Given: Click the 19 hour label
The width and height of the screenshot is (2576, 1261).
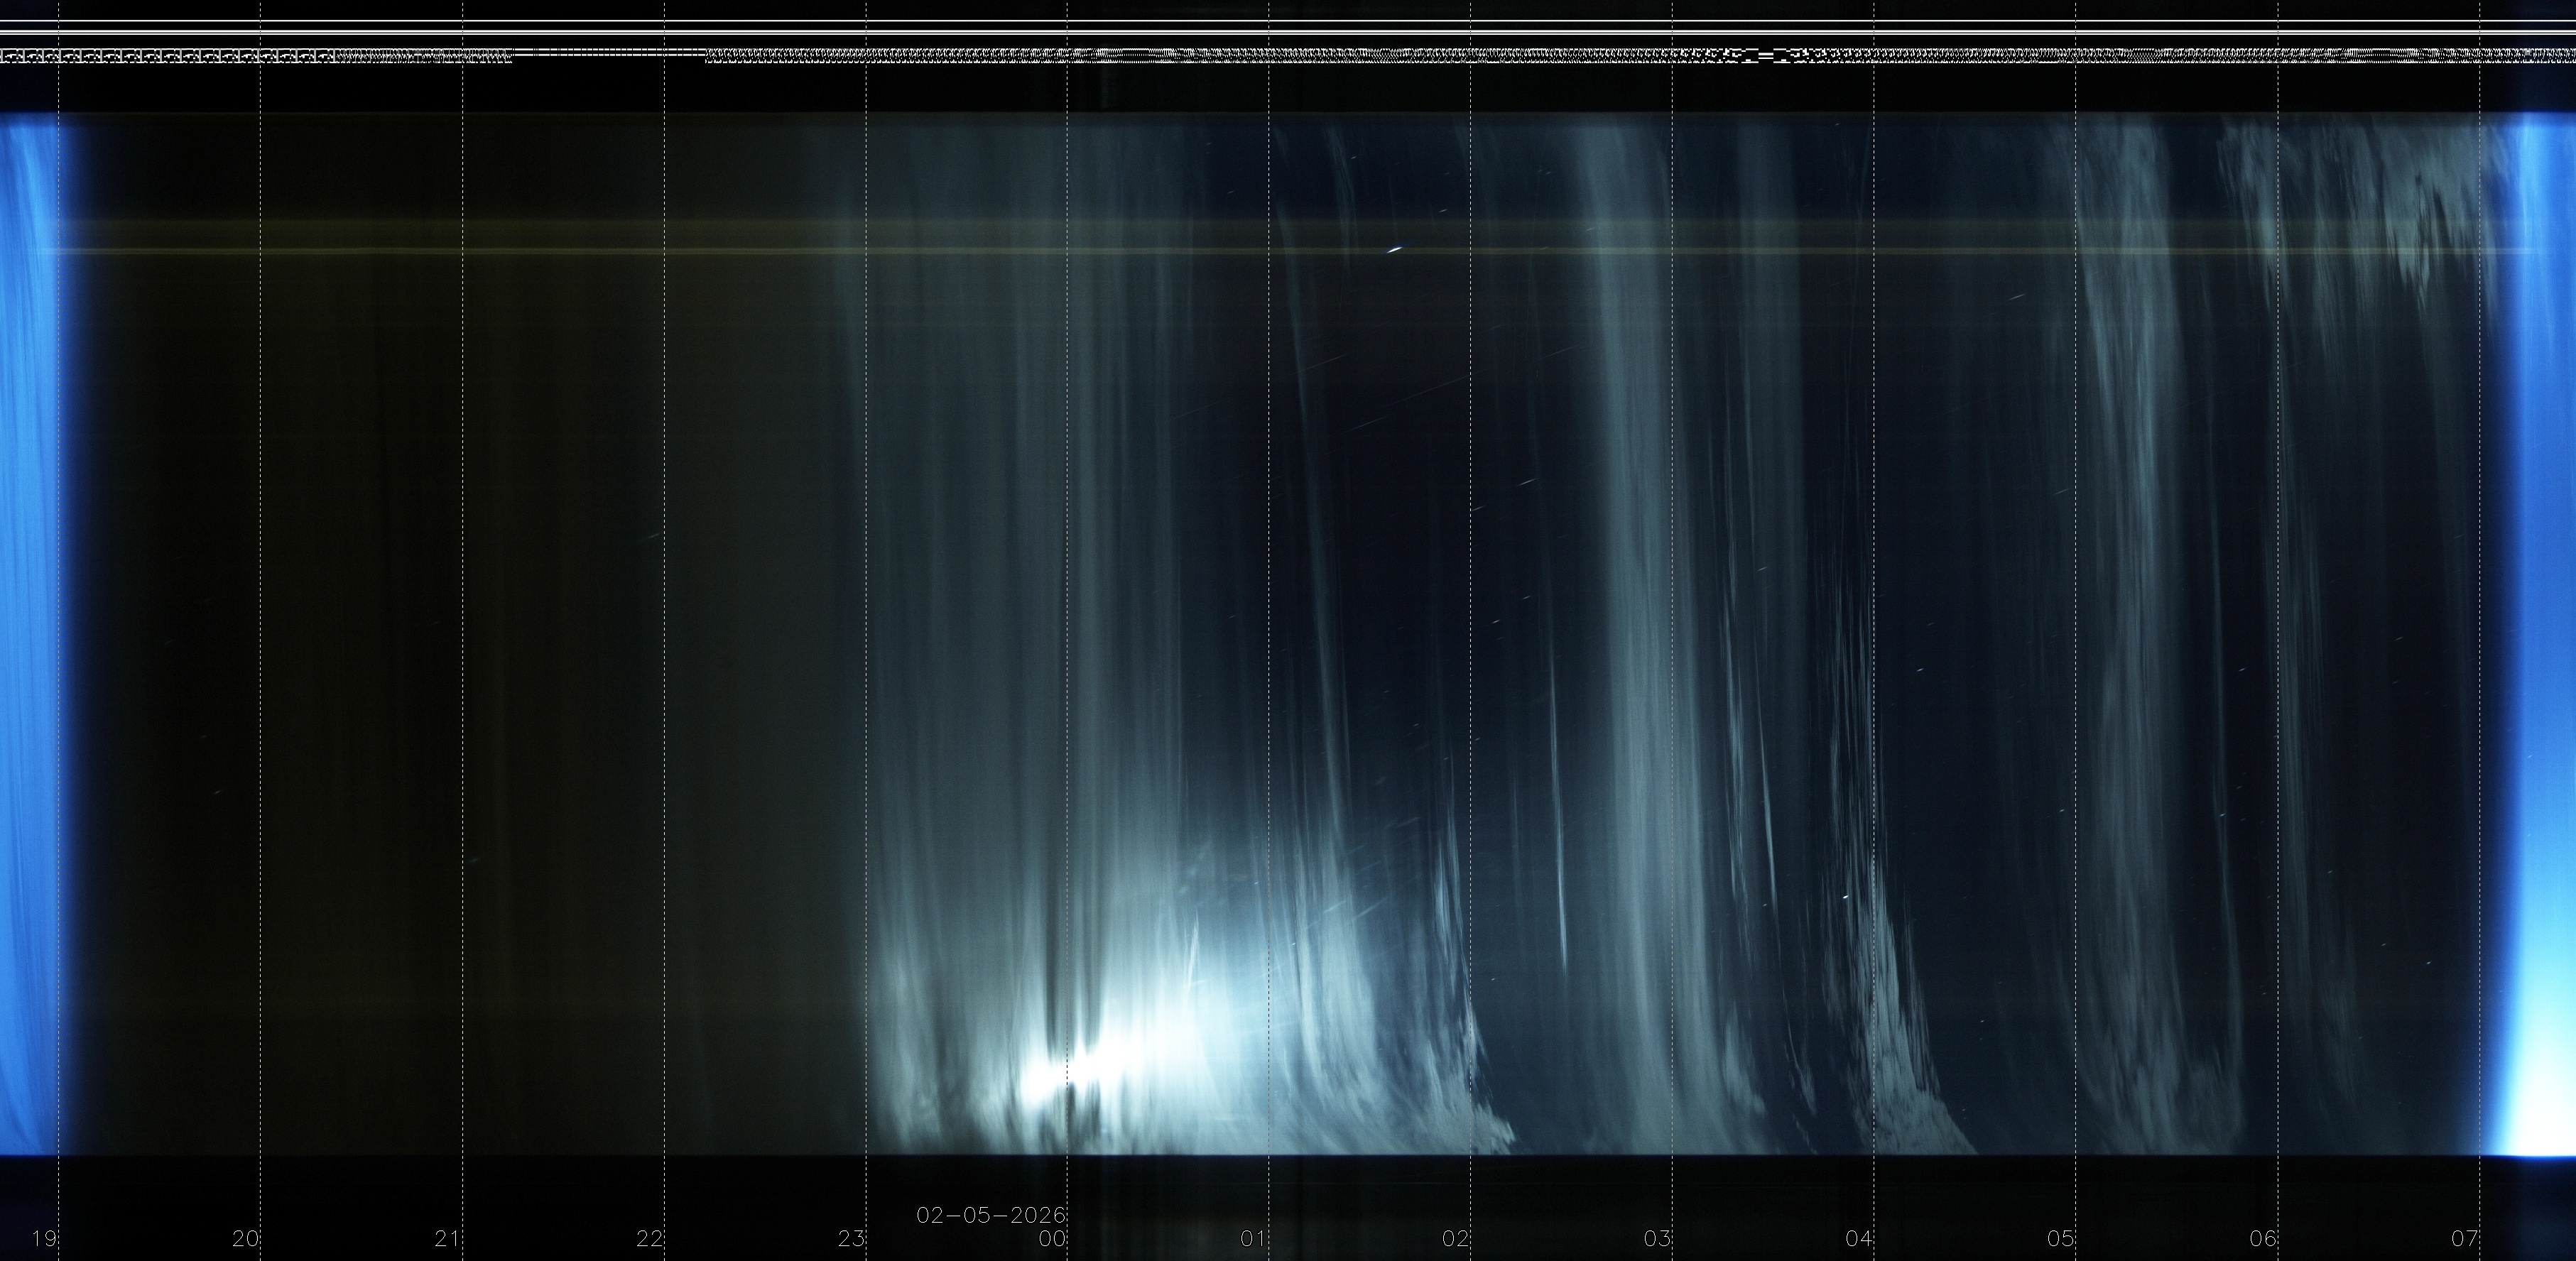Looking at the screenshot, I should coord(44,1239).
